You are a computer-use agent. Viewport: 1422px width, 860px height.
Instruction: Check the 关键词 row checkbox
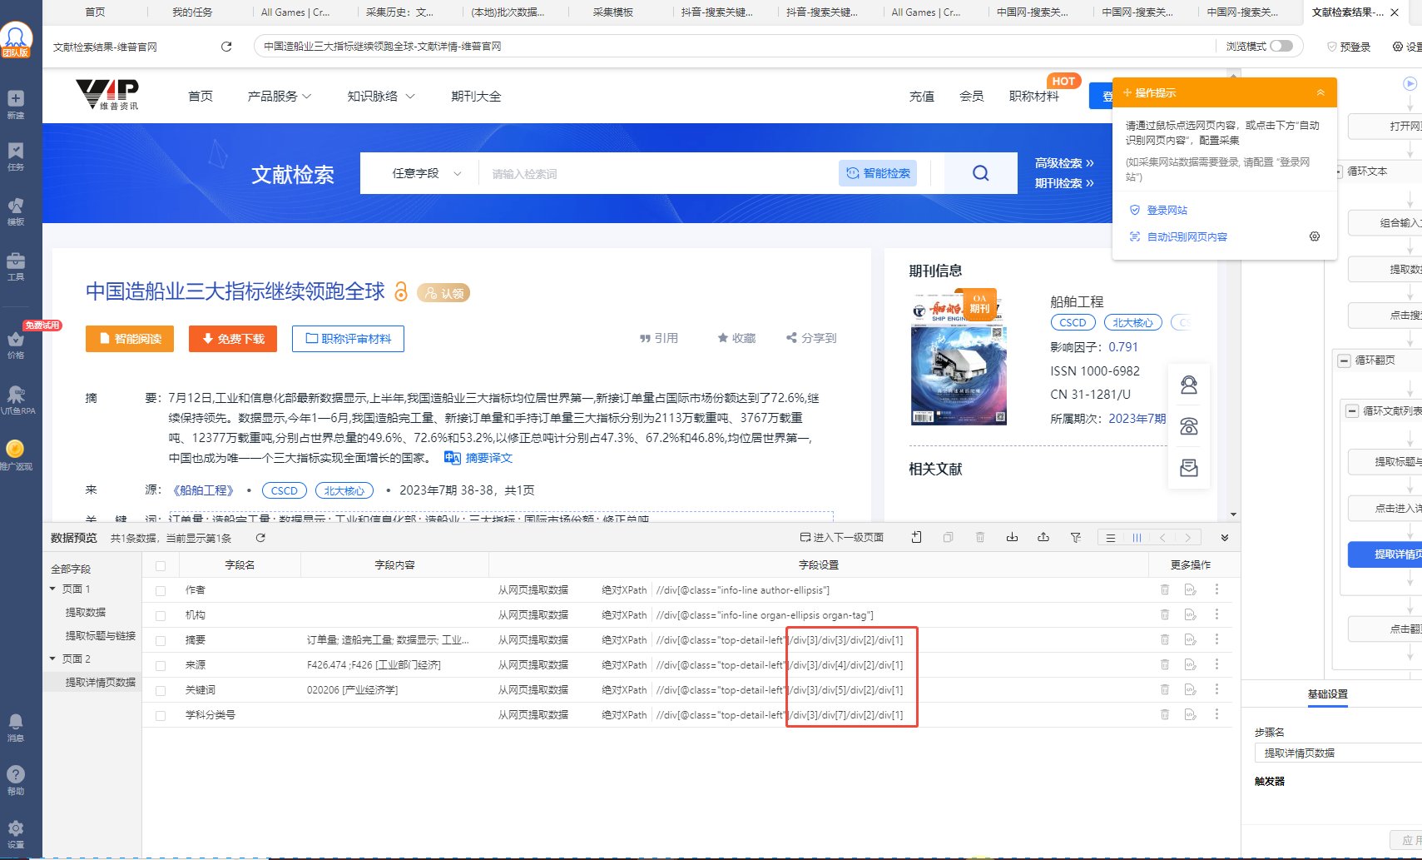click(x=161, y=690)
